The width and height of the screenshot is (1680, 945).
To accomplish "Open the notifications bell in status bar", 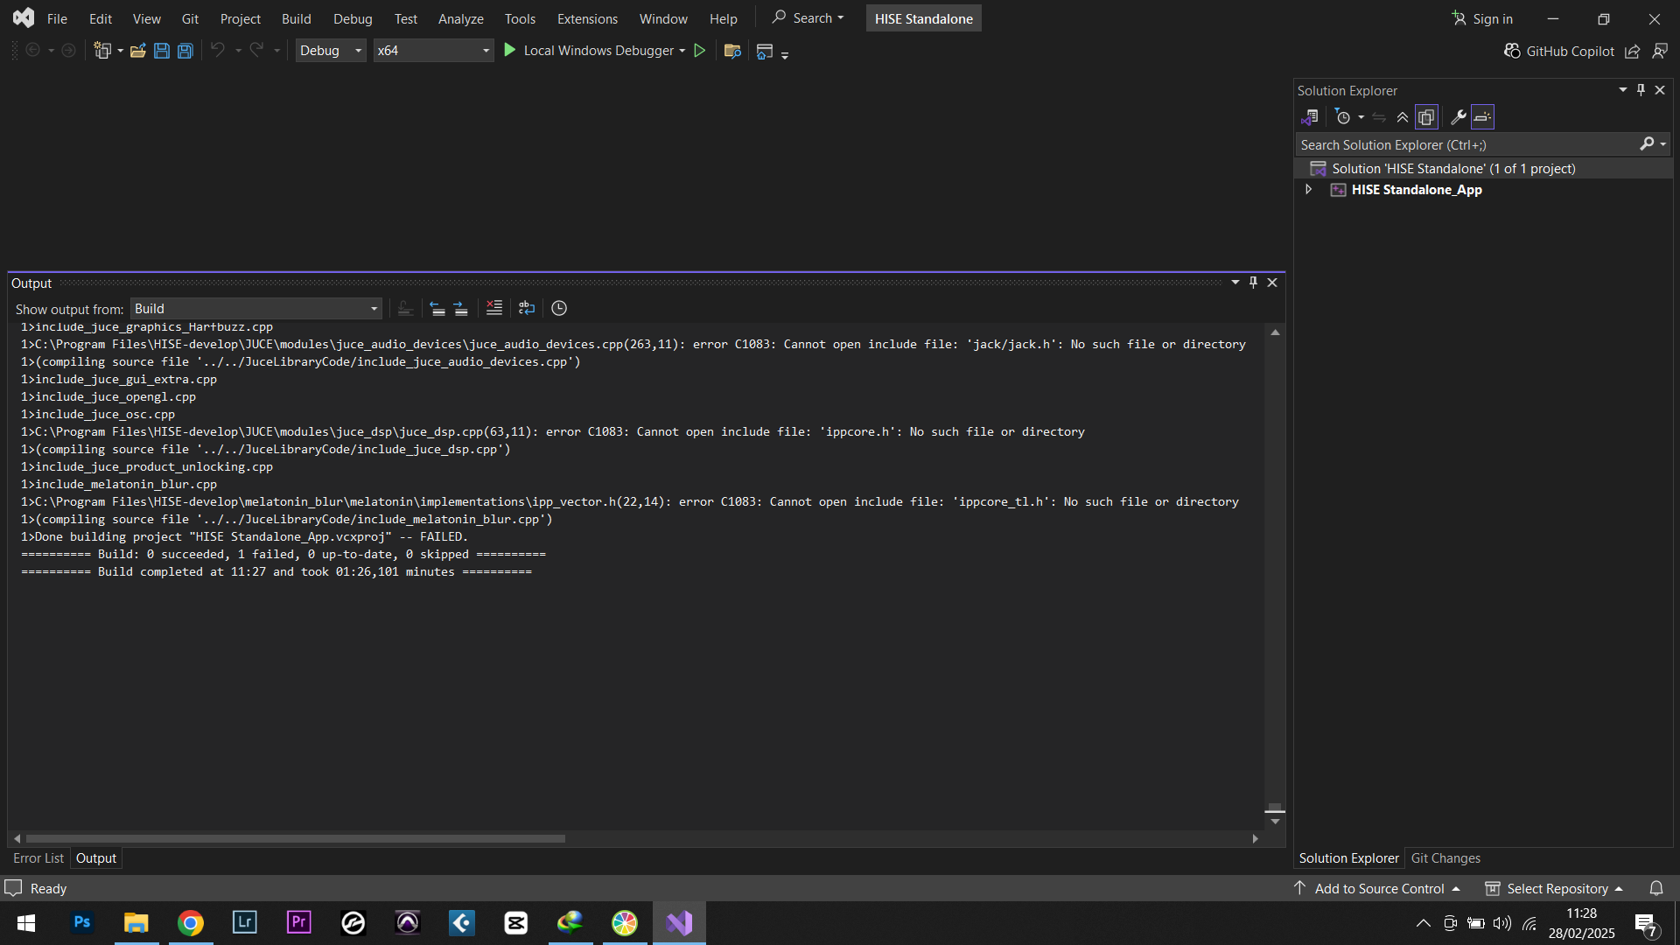I will point(1656,888).
